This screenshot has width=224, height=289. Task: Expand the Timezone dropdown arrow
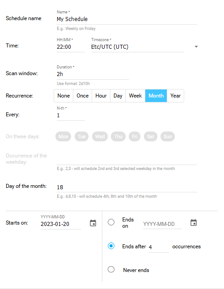coord(196,47)
